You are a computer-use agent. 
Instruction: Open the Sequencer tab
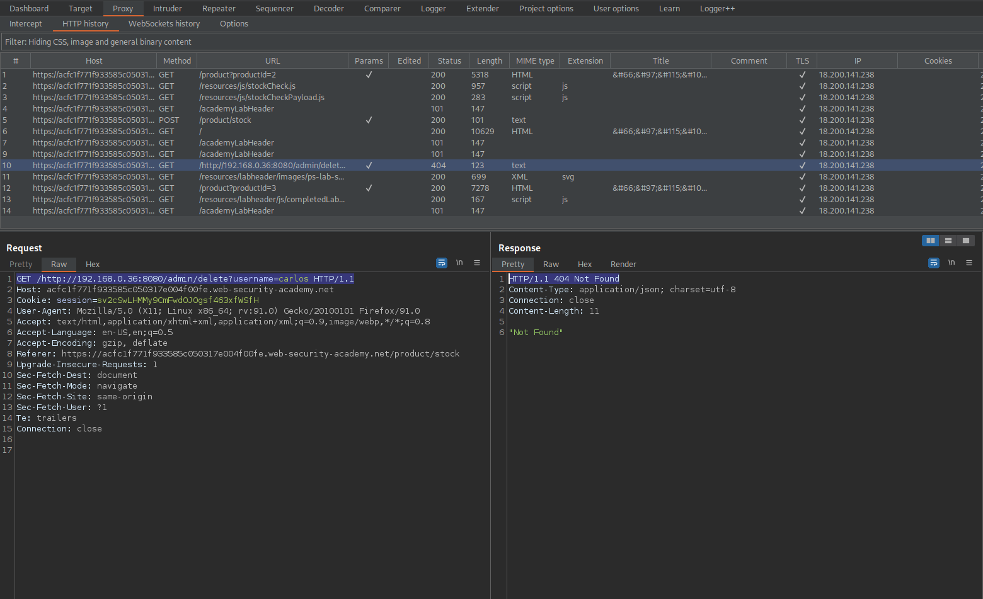click(x=275, y=8)
